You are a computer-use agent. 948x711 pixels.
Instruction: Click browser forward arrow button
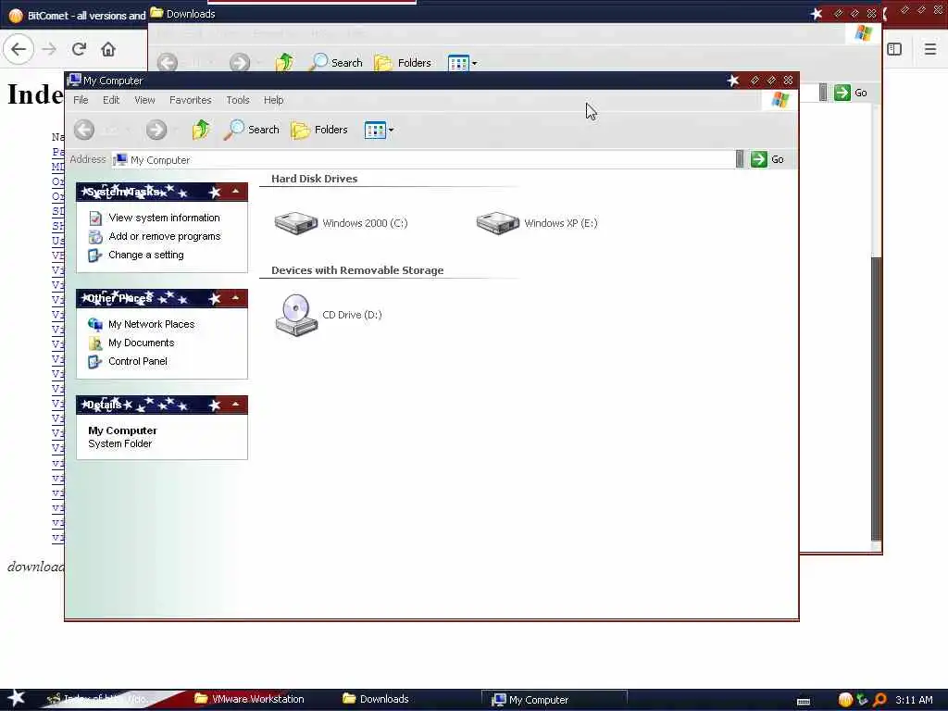[x=50, y=49]
